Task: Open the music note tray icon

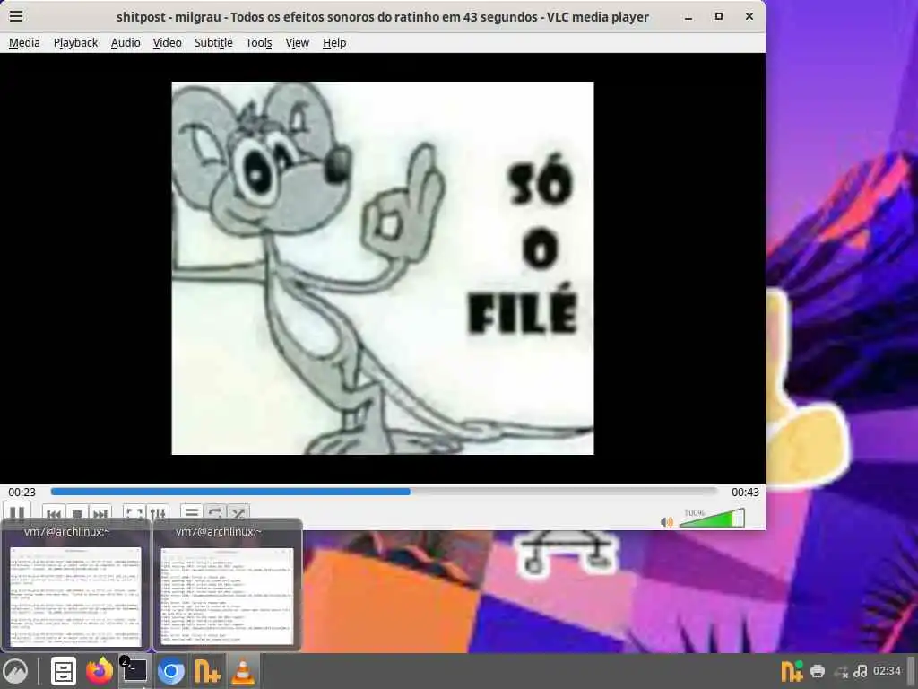Action: pos(861,671)
